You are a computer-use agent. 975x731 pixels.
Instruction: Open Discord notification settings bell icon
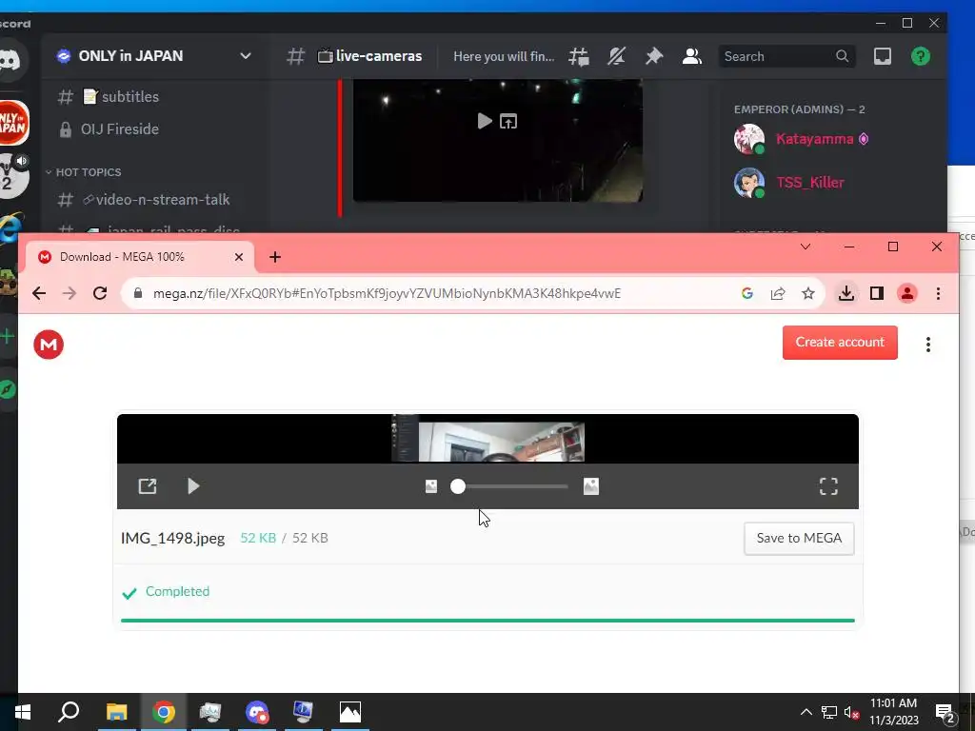click(616, 56)
